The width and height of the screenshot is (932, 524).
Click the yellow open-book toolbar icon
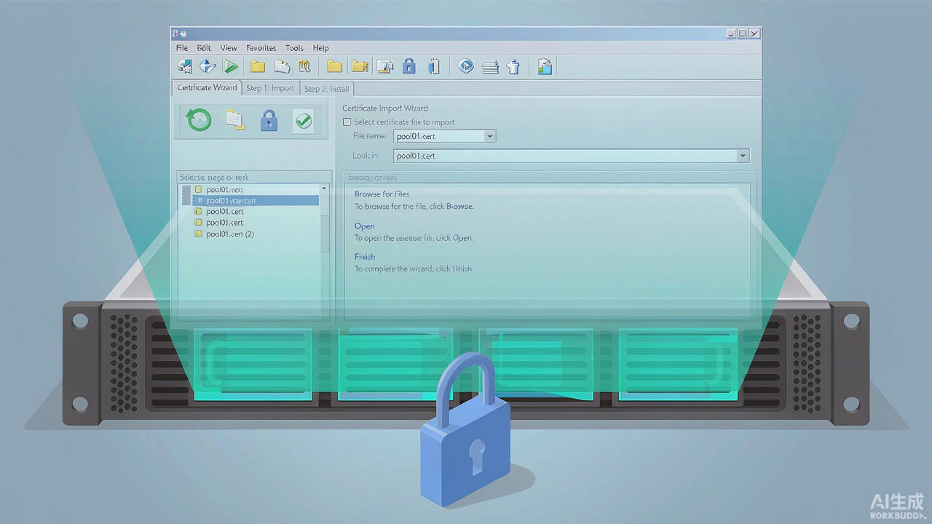(305, 67)
